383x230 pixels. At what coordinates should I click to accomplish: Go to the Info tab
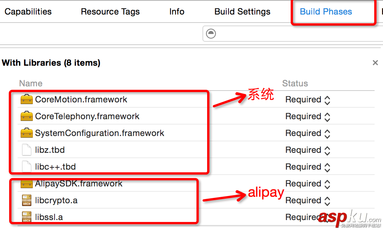pyautogui.click(x=177, y=11)
